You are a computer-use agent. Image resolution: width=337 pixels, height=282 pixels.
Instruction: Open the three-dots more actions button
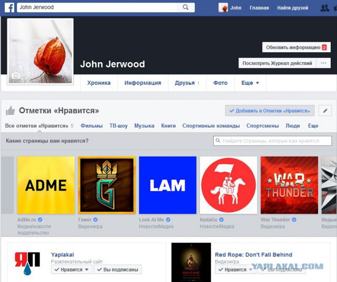click(x=323, y=63)
